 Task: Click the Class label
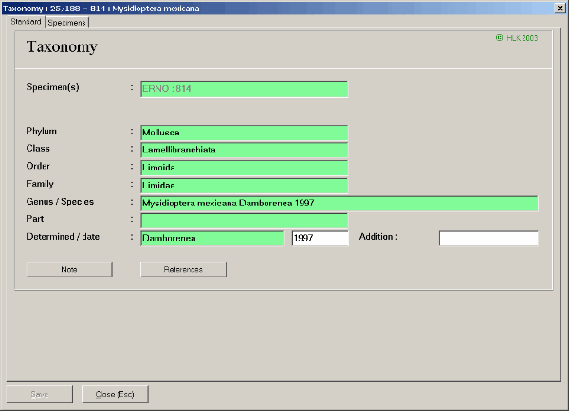(x=38, y=149)
